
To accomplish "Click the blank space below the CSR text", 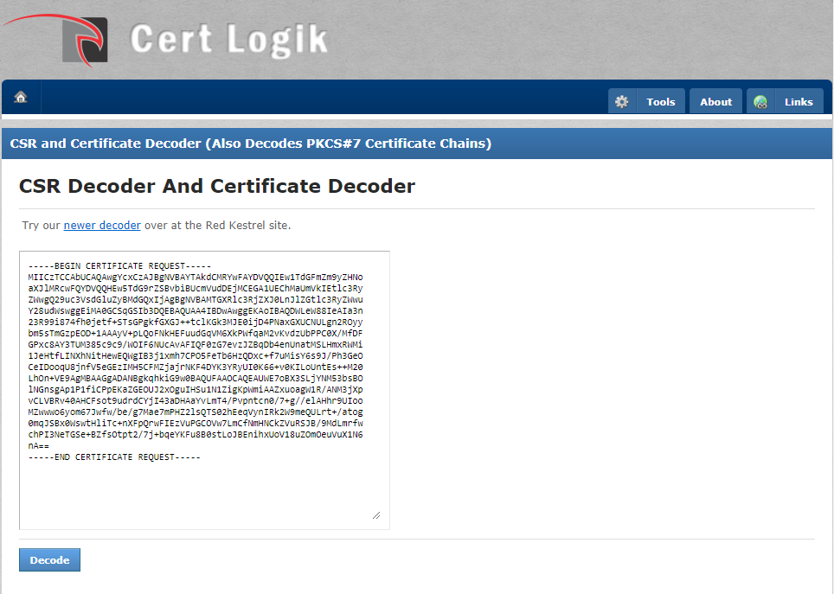I will pyautogui.click(x=204, y=491).
